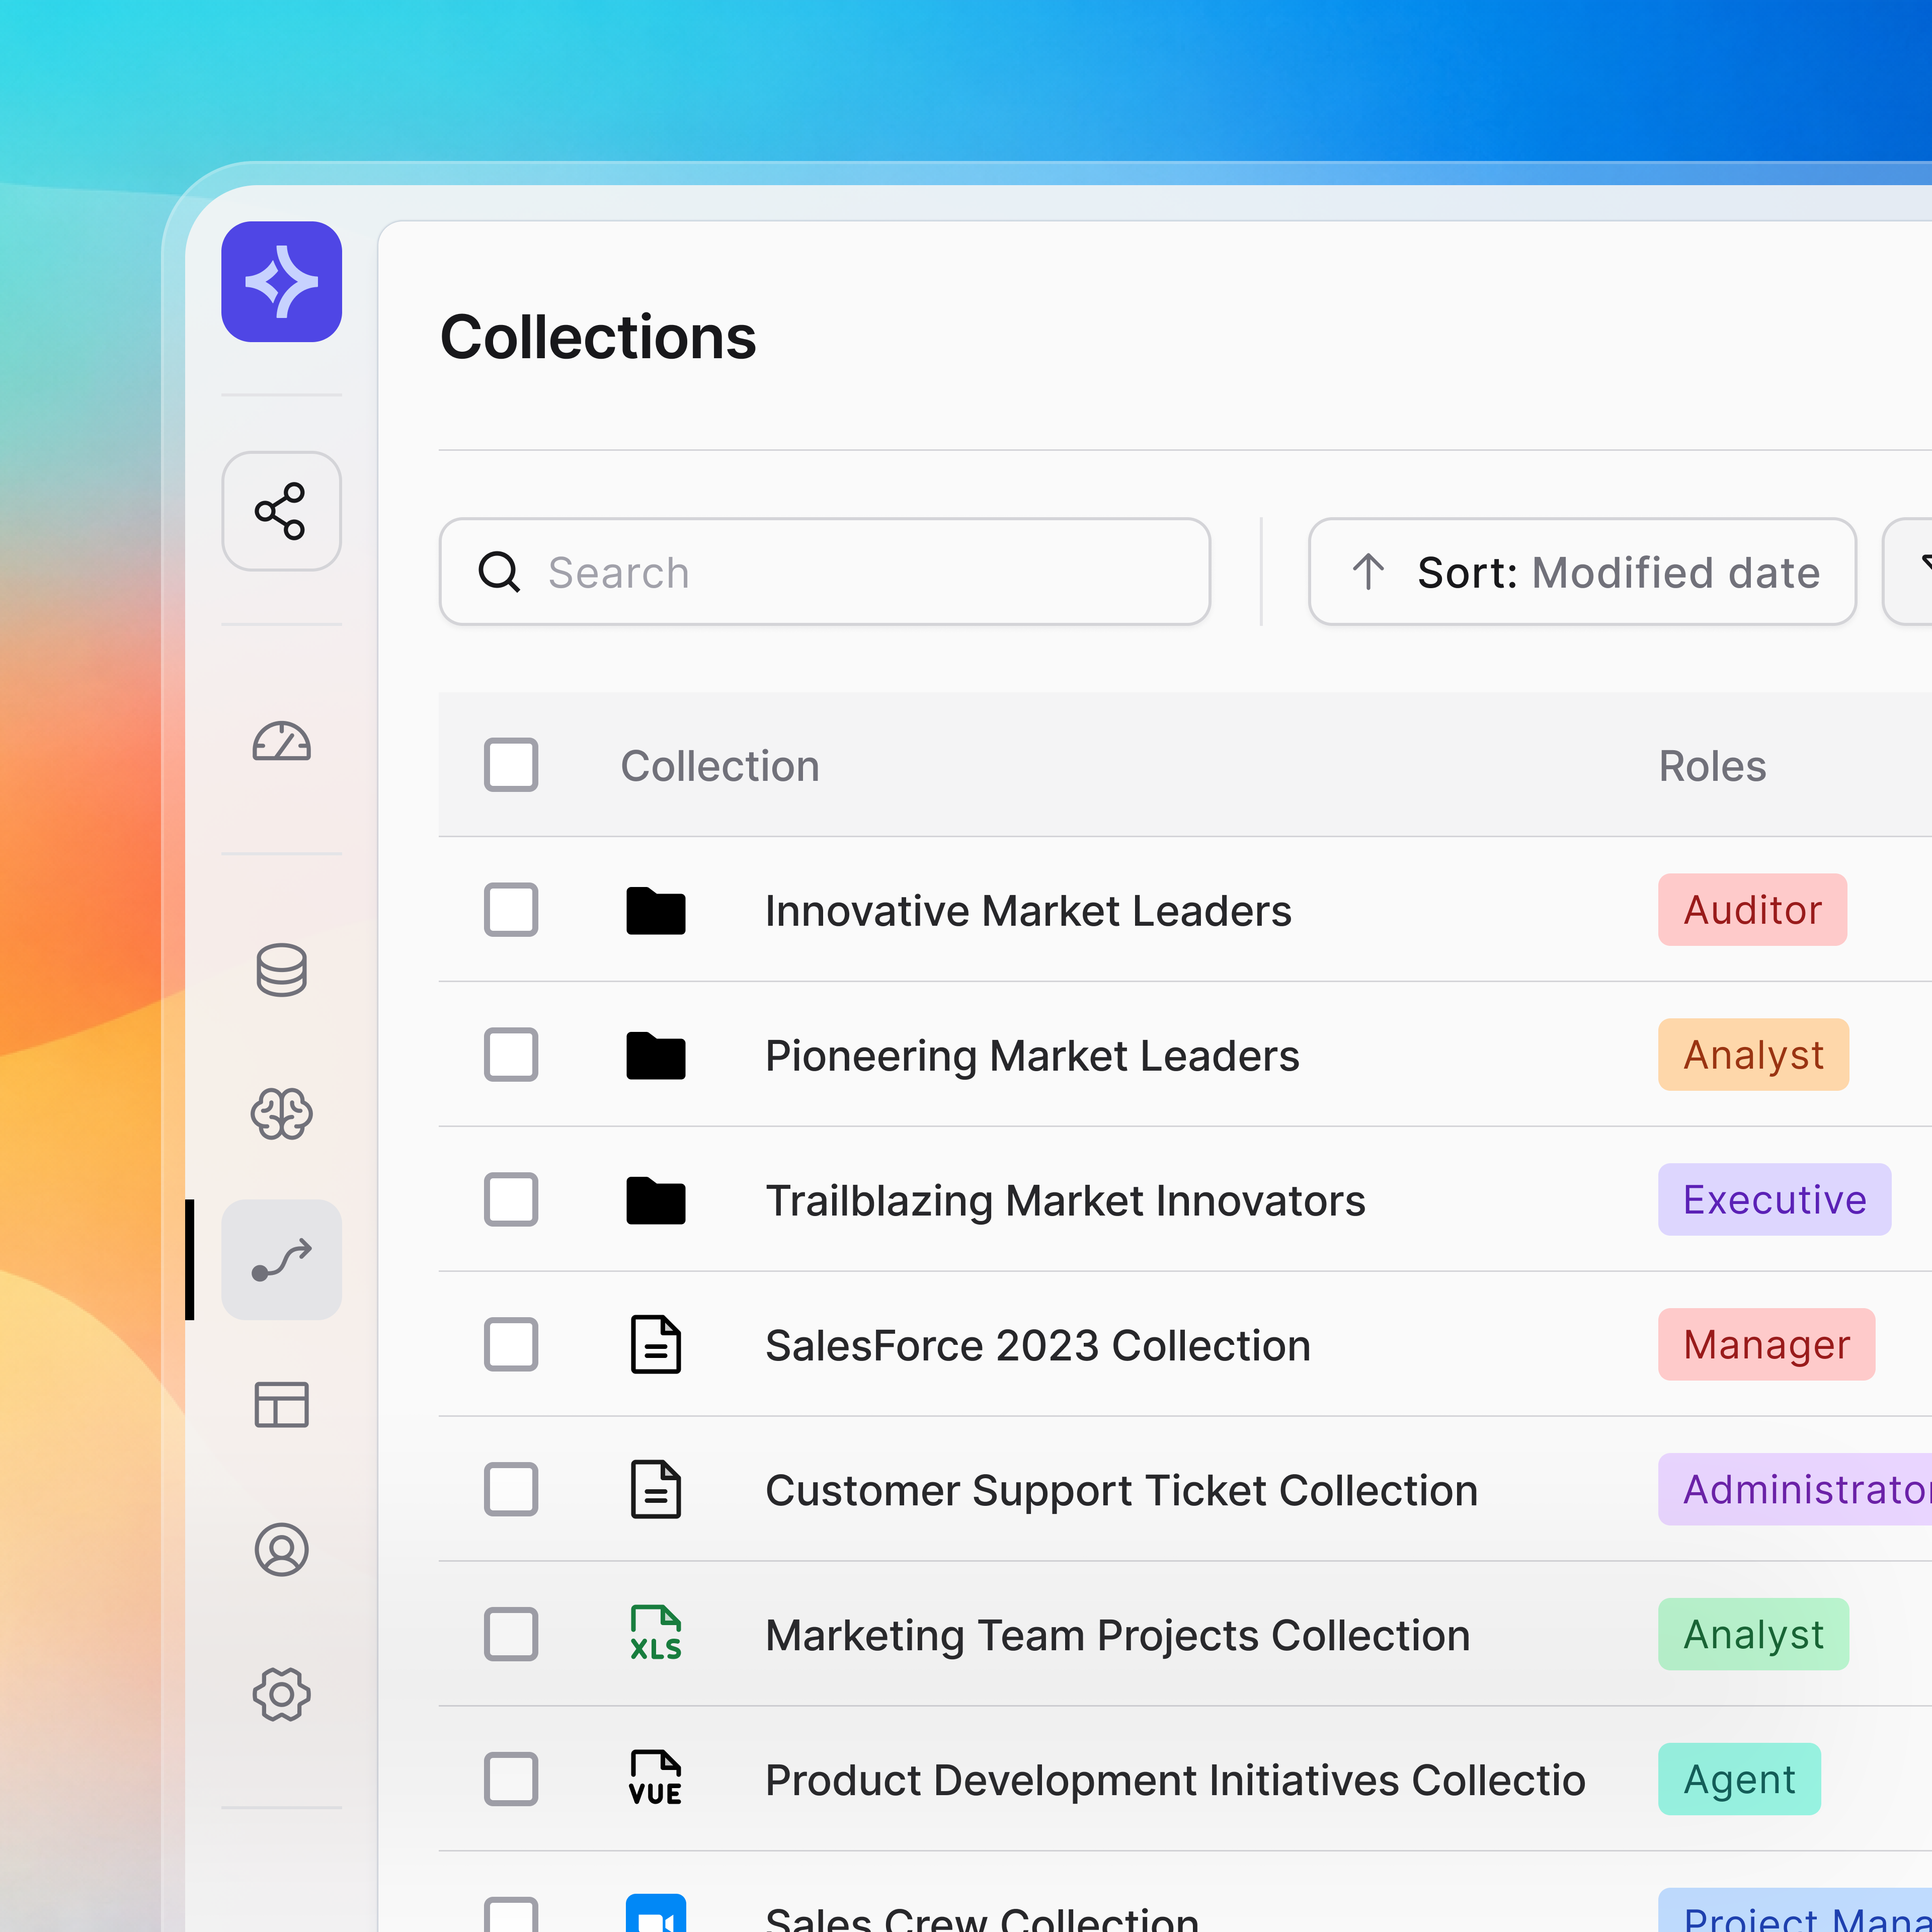
Task: Click Sales Crew Collection video icon
Action: click(656, 1913)
